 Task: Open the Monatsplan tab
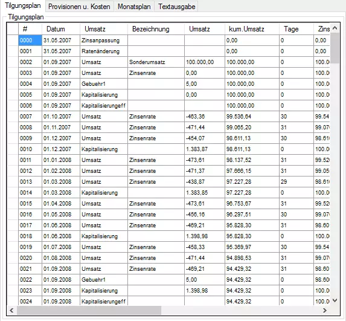134,7
